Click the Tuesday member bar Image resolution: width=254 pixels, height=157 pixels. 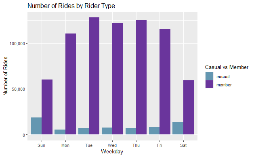coord(94,76)
